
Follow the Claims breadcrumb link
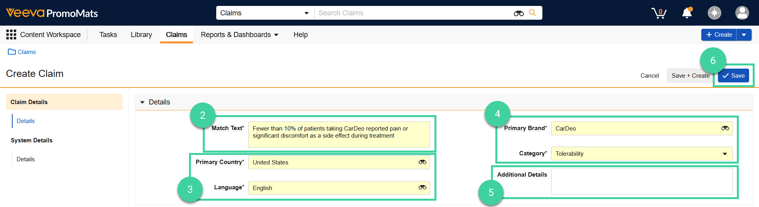pos(27,52)
